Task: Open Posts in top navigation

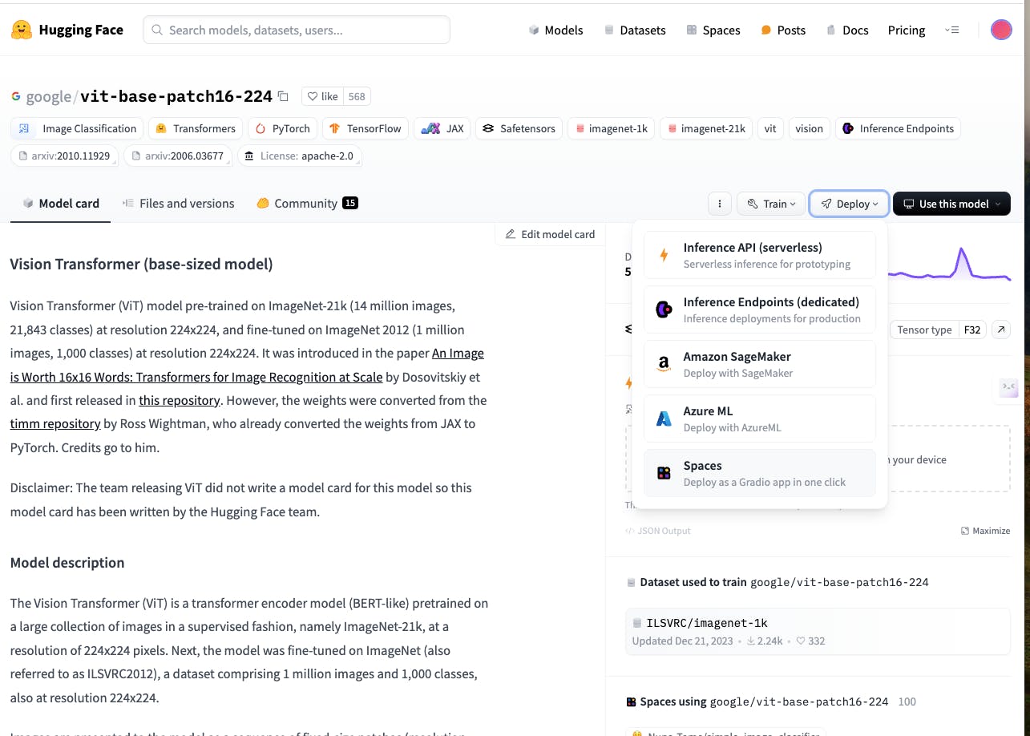Action: (x=783, y=30)
